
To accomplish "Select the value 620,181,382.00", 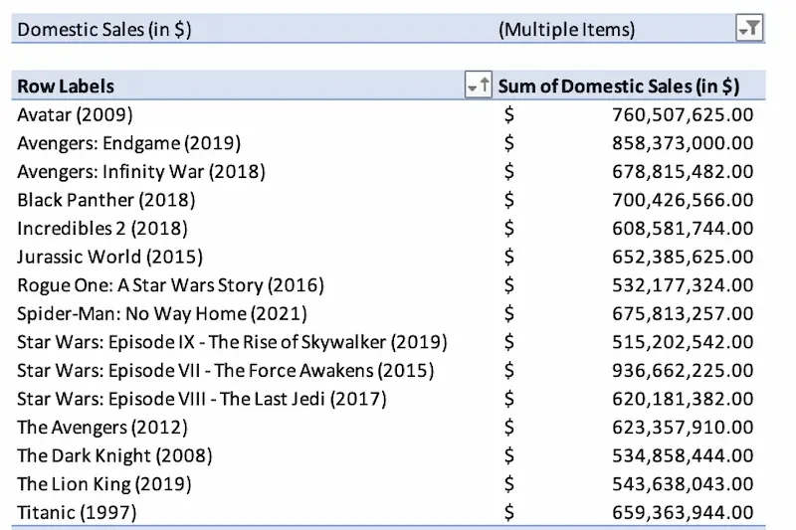I will click(683, 399).
